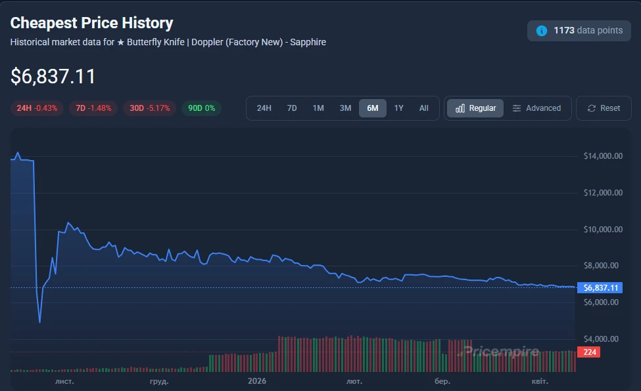Click the 24H -0.43% change badge
Screen dimensions: 641x391
pyautogui.click(x=37, y=108)
